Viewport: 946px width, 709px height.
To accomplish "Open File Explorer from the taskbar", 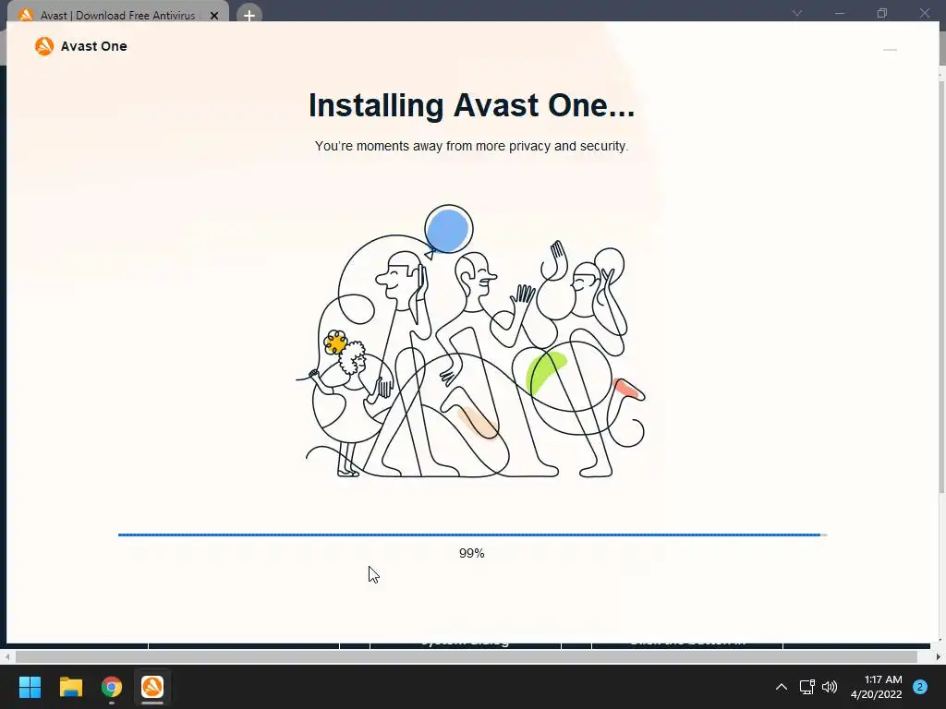I will 70,687.
